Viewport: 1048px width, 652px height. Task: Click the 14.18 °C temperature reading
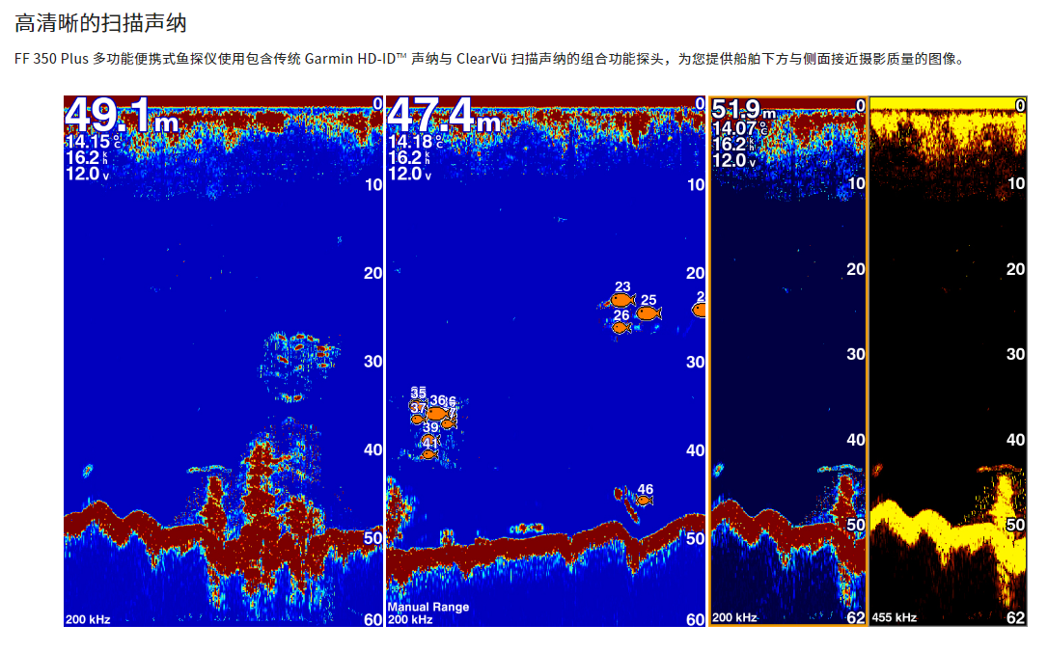pos(414,142)
